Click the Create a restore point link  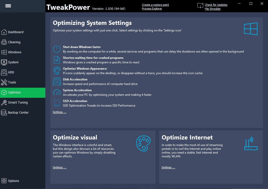coord(155,5)
